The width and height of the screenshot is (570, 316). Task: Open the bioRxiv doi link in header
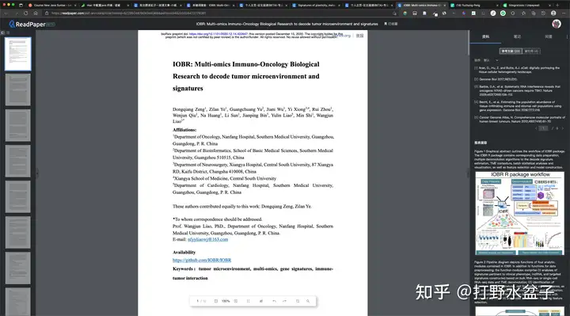(x=218, y=34)
